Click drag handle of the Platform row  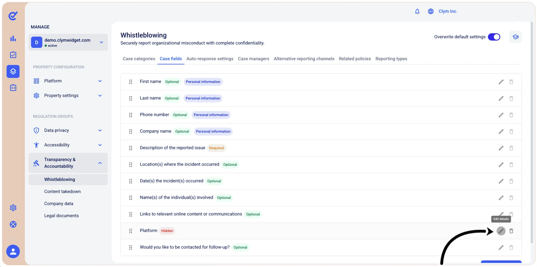(x=131, y=231)
